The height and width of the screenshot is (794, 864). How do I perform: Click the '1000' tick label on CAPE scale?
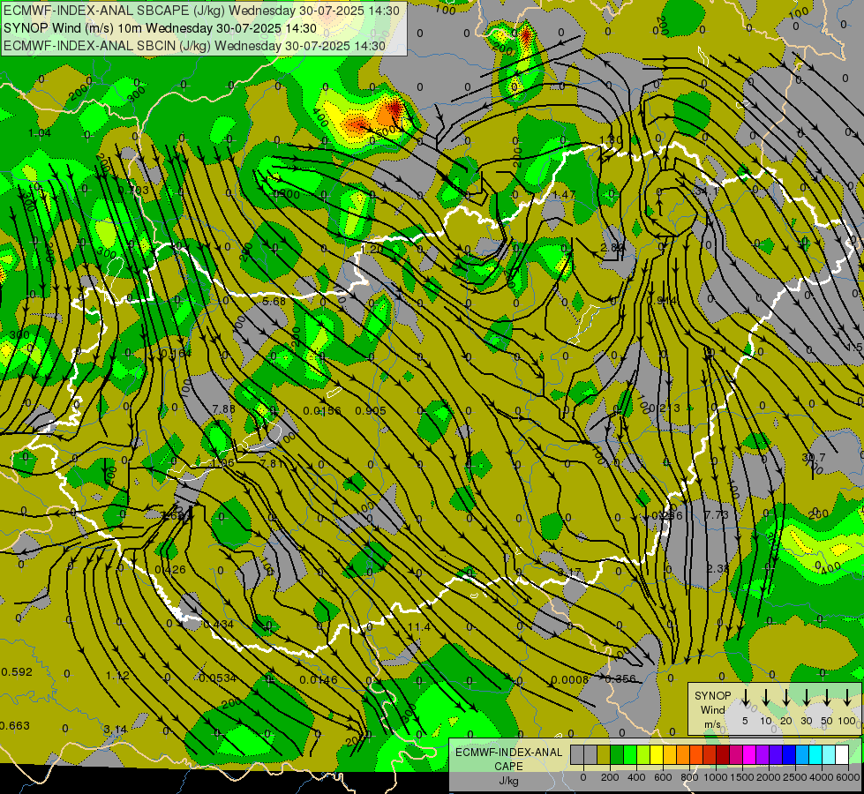tap(716, 777)
